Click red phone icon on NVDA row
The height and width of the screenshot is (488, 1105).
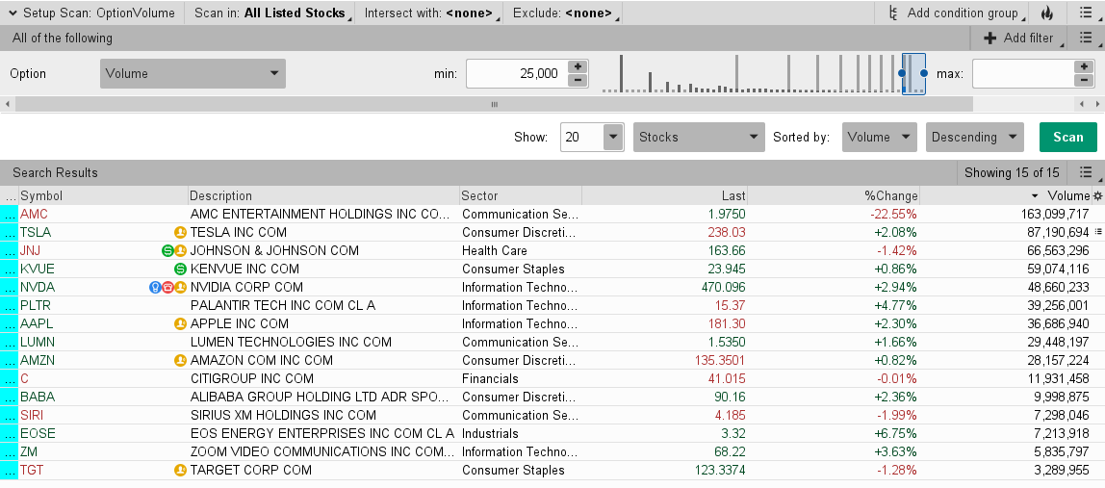click(167, 287)
